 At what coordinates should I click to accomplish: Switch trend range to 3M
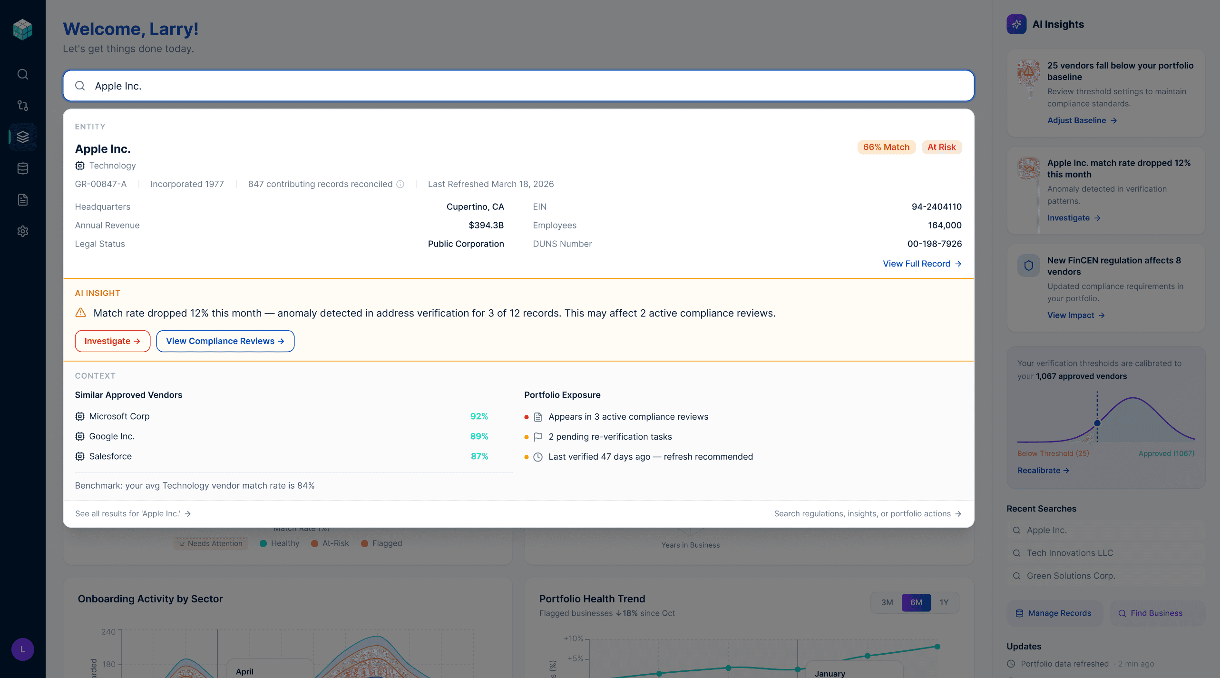pyautogui.click(x=887, y=602)
